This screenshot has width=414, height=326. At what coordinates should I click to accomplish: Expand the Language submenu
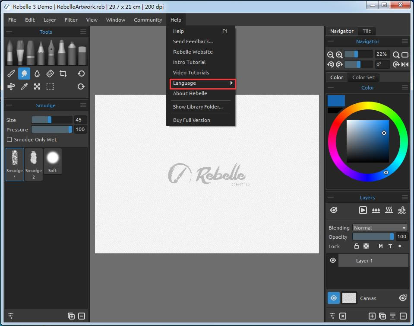coord(202,83)
